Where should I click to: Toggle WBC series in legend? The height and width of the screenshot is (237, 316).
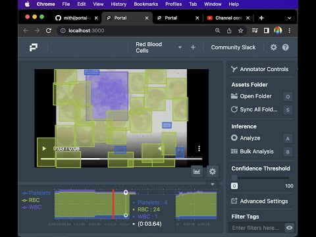[x=32, y=207]
